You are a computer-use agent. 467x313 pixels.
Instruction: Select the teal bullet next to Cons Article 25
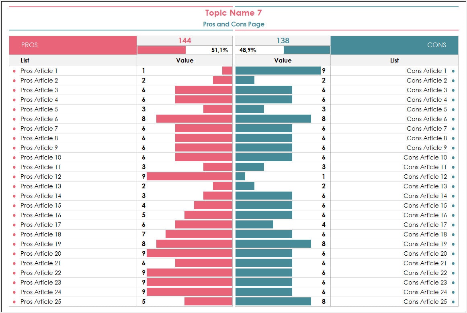[453, 302]
